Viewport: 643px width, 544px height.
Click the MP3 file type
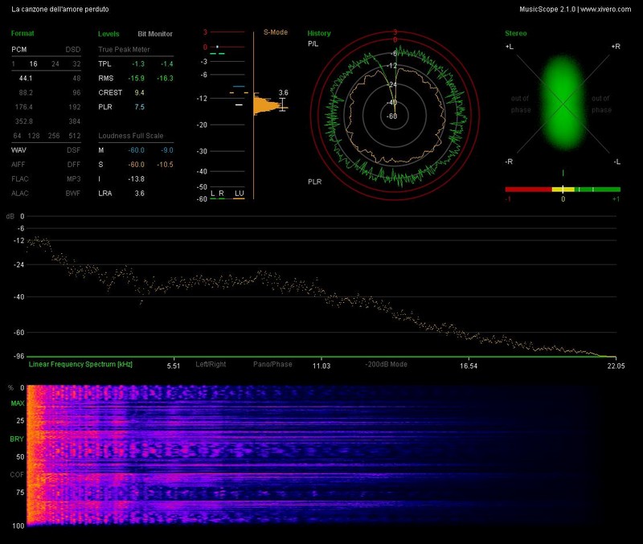[x=74, y=178]
